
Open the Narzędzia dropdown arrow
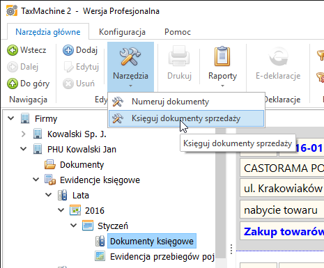tap(130, 86)
